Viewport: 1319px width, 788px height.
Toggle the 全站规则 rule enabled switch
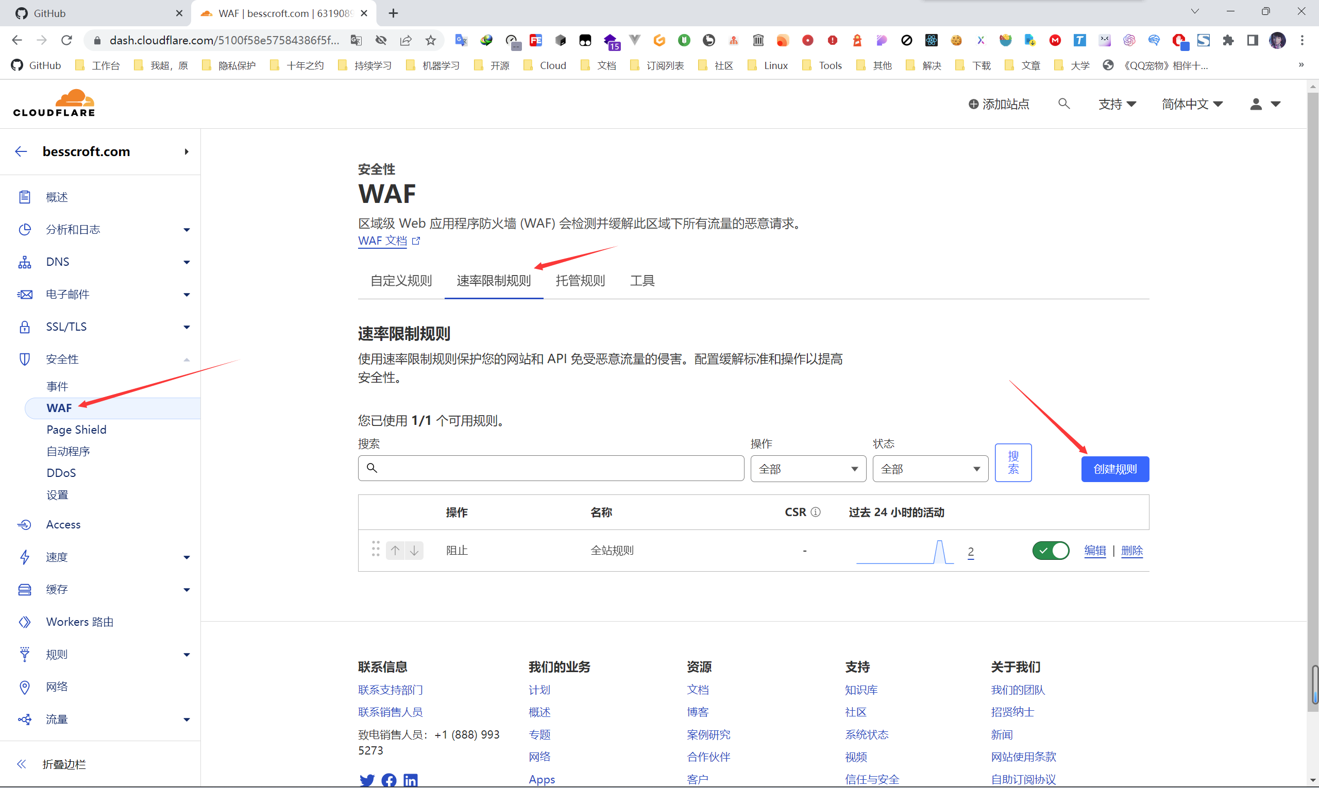coord(1051,551)
